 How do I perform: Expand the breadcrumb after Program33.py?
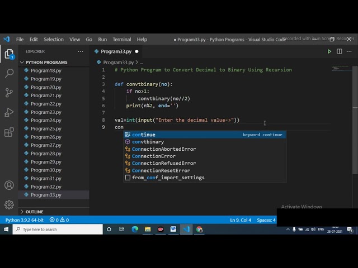coord(142,63)
